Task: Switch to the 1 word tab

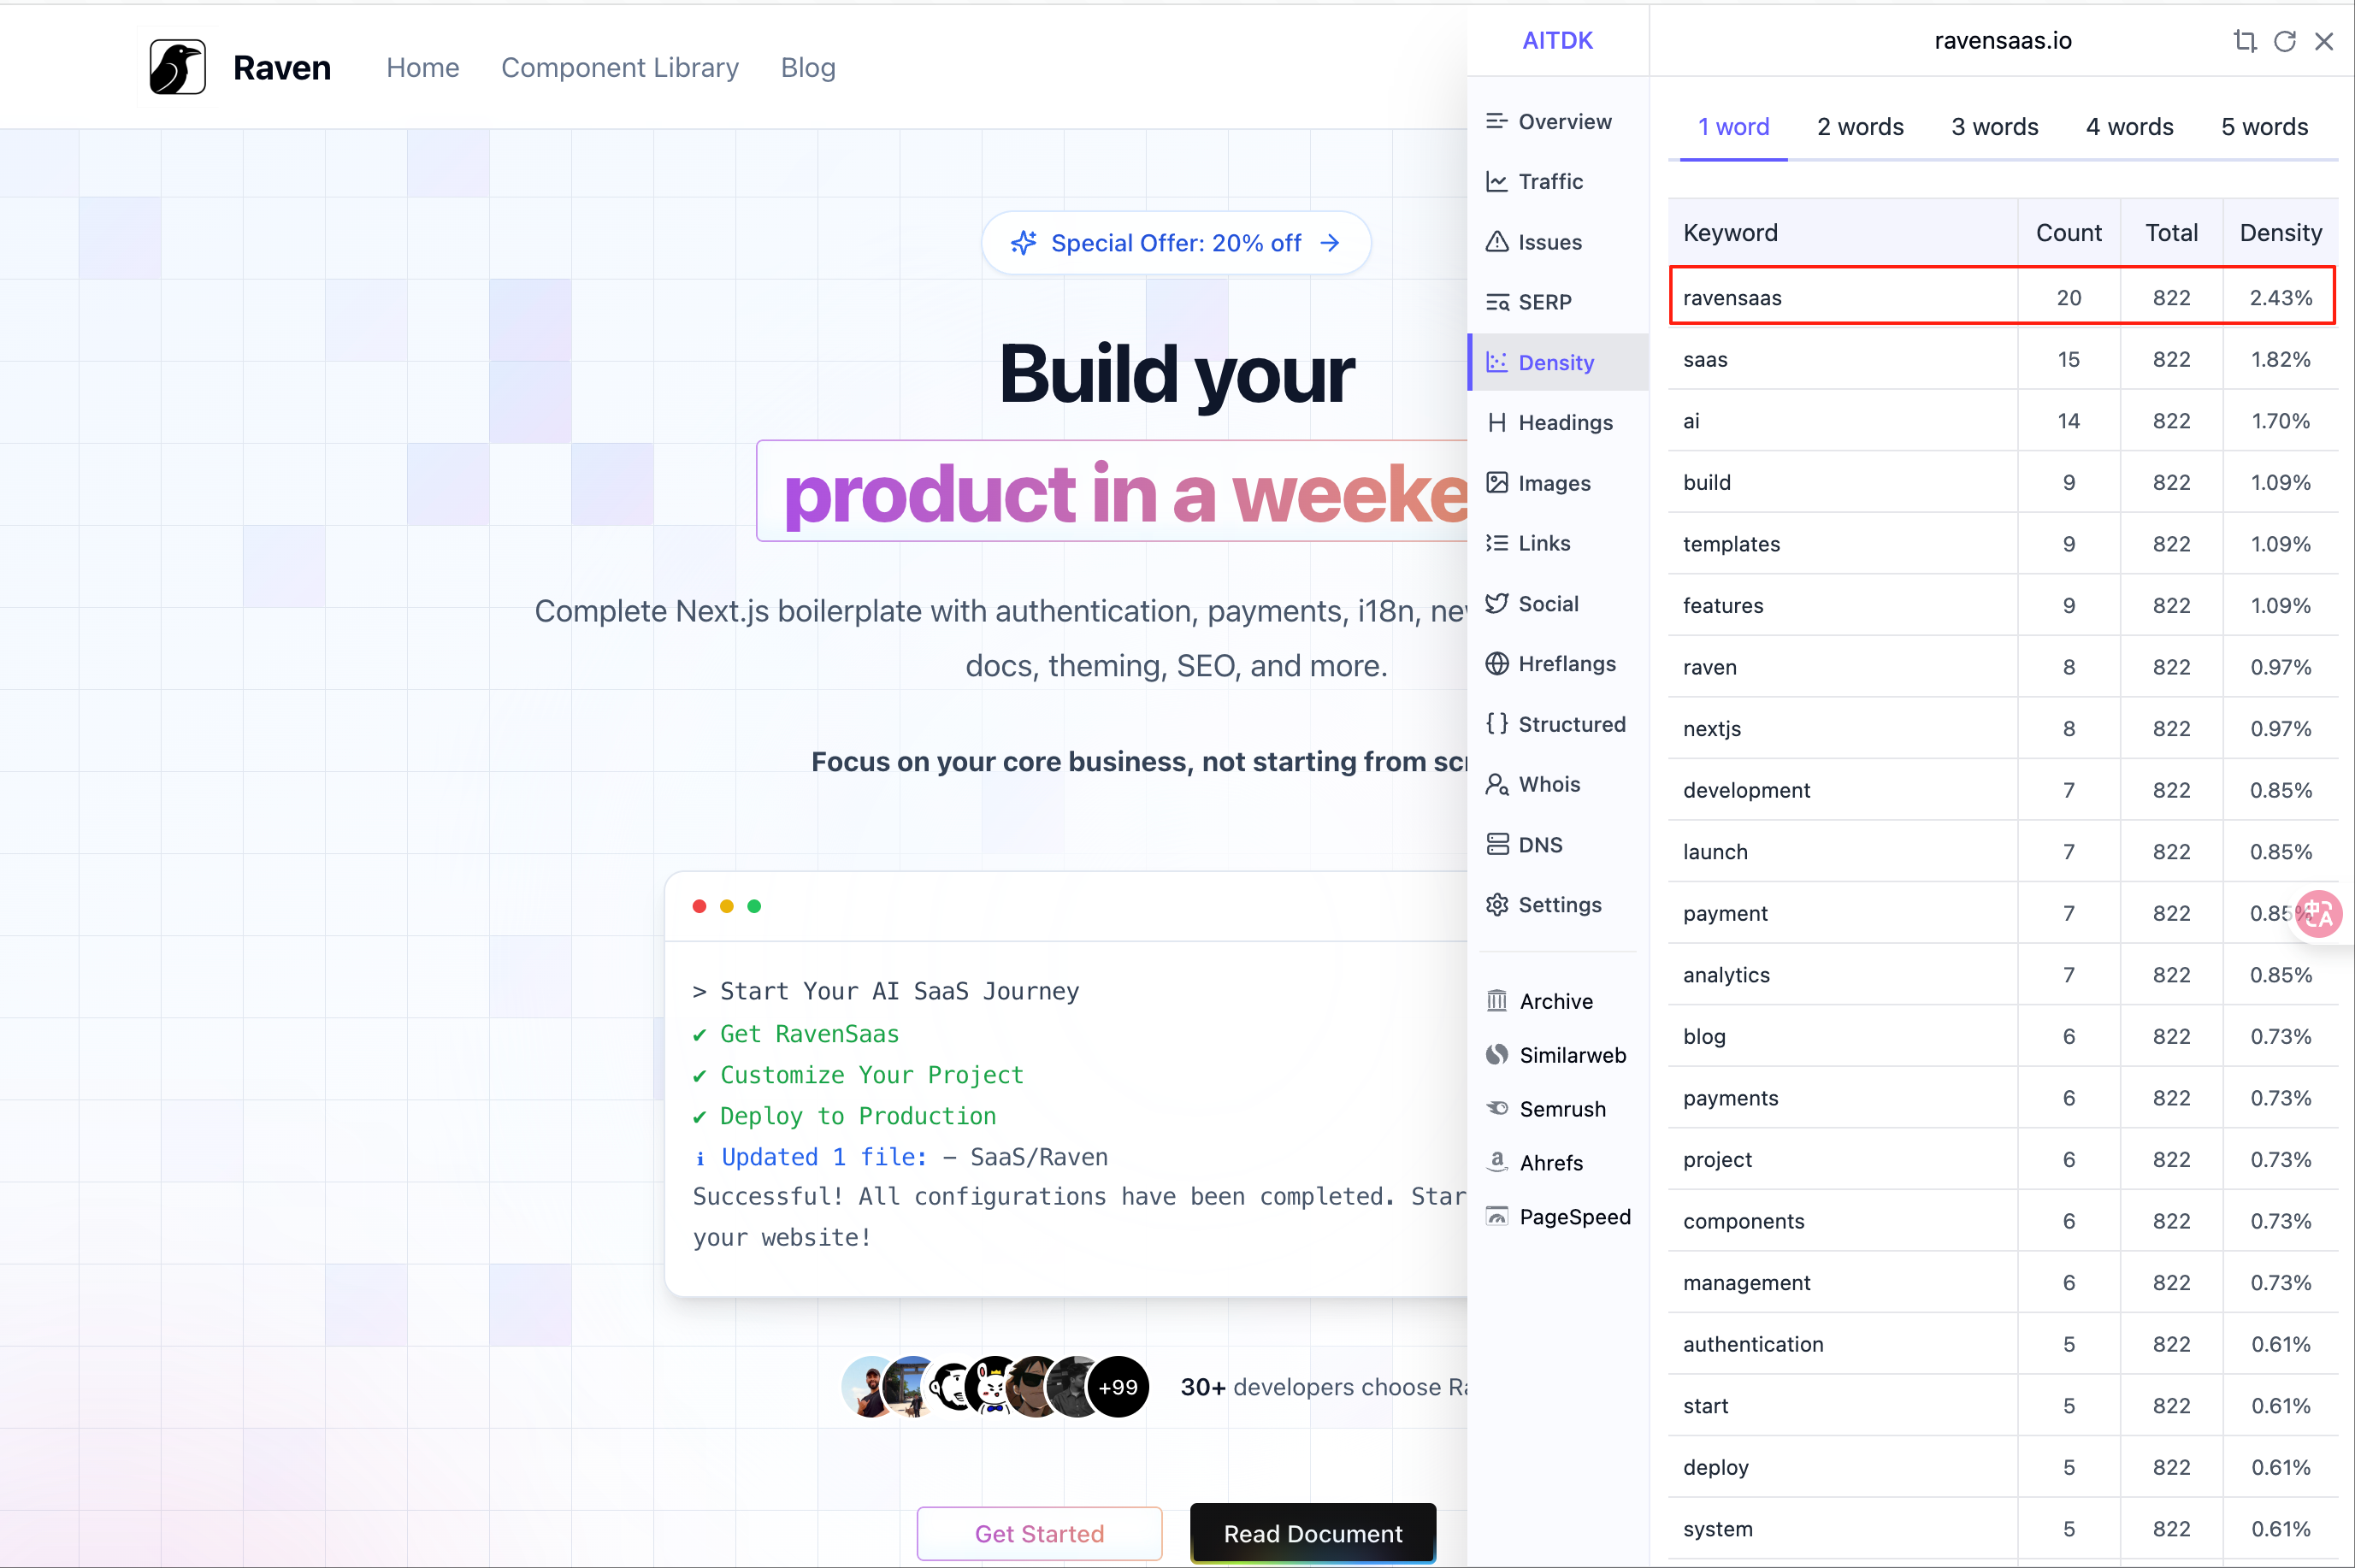Action: pos(1733,127)
